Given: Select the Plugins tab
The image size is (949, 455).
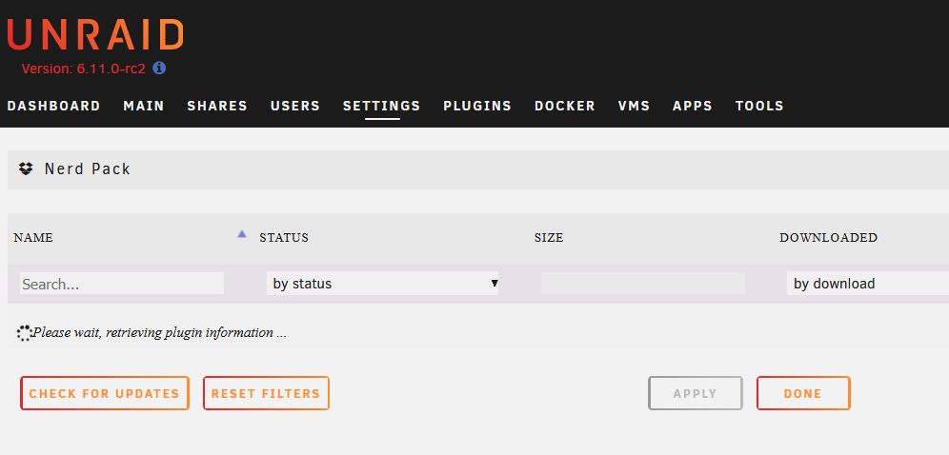Looking at the screenshot, I should point(477,106).
